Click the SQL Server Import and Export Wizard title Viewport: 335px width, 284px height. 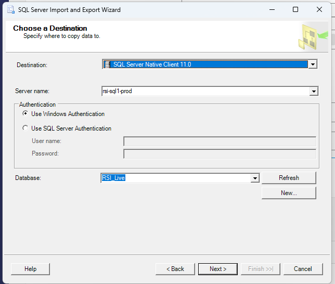pos(69,10)
